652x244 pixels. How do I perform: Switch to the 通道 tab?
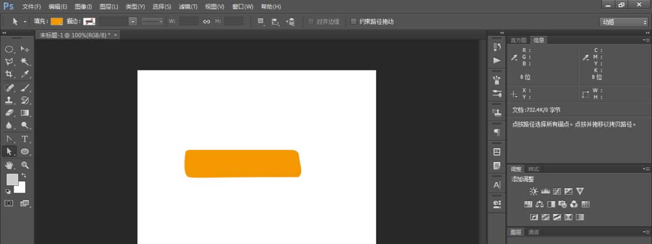click(533, 232)
